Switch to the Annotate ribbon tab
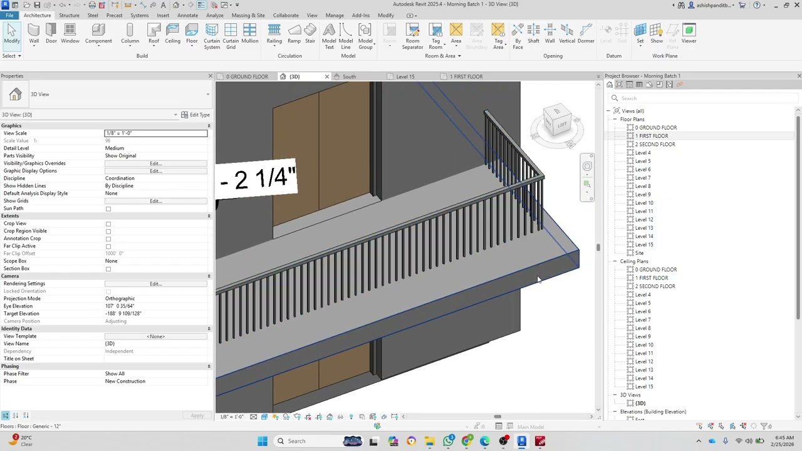Screen dimensions: 802x451 (x=187, y=15)
